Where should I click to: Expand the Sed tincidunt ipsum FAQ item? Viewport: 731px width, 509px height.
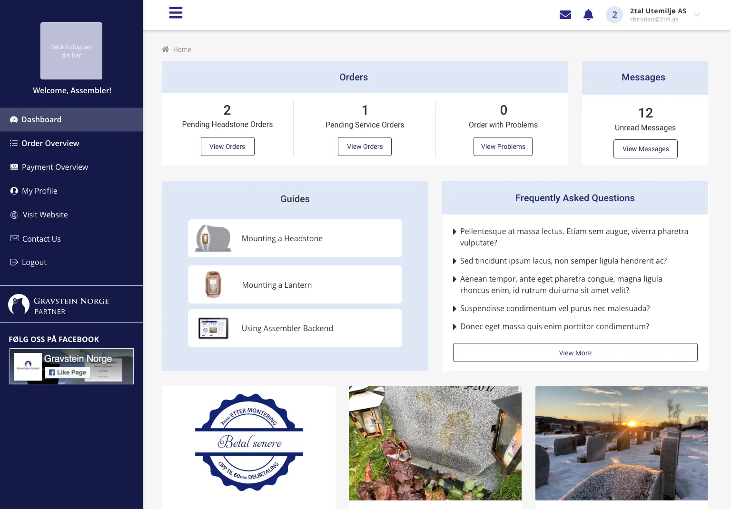tap(563, 261)
